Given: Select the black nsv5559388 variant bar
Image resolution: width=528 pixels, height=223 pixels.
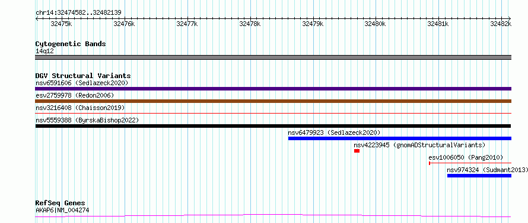Looking at the screenshot, I should (273, 126).
